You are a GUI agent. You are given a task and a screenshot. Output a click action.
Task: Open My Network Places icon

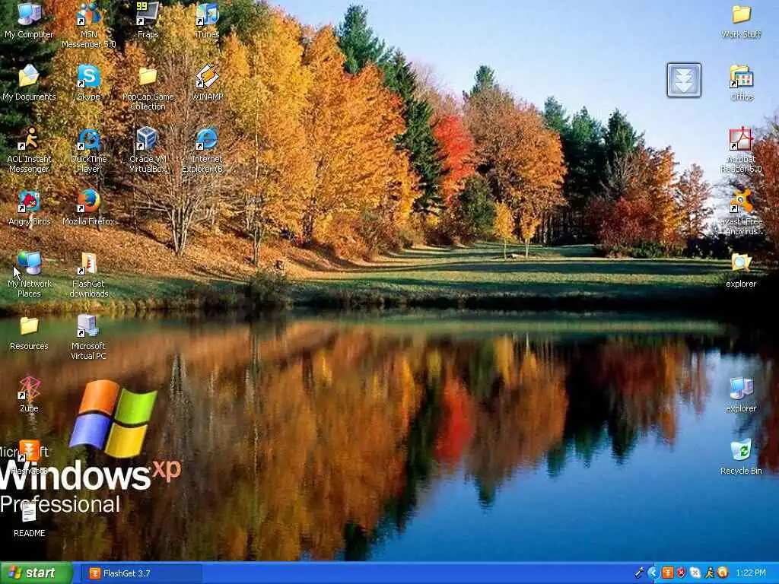pyautogui.click(x=29, y=275)
